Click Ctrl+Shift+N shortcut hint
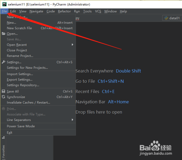 (111, 81)
